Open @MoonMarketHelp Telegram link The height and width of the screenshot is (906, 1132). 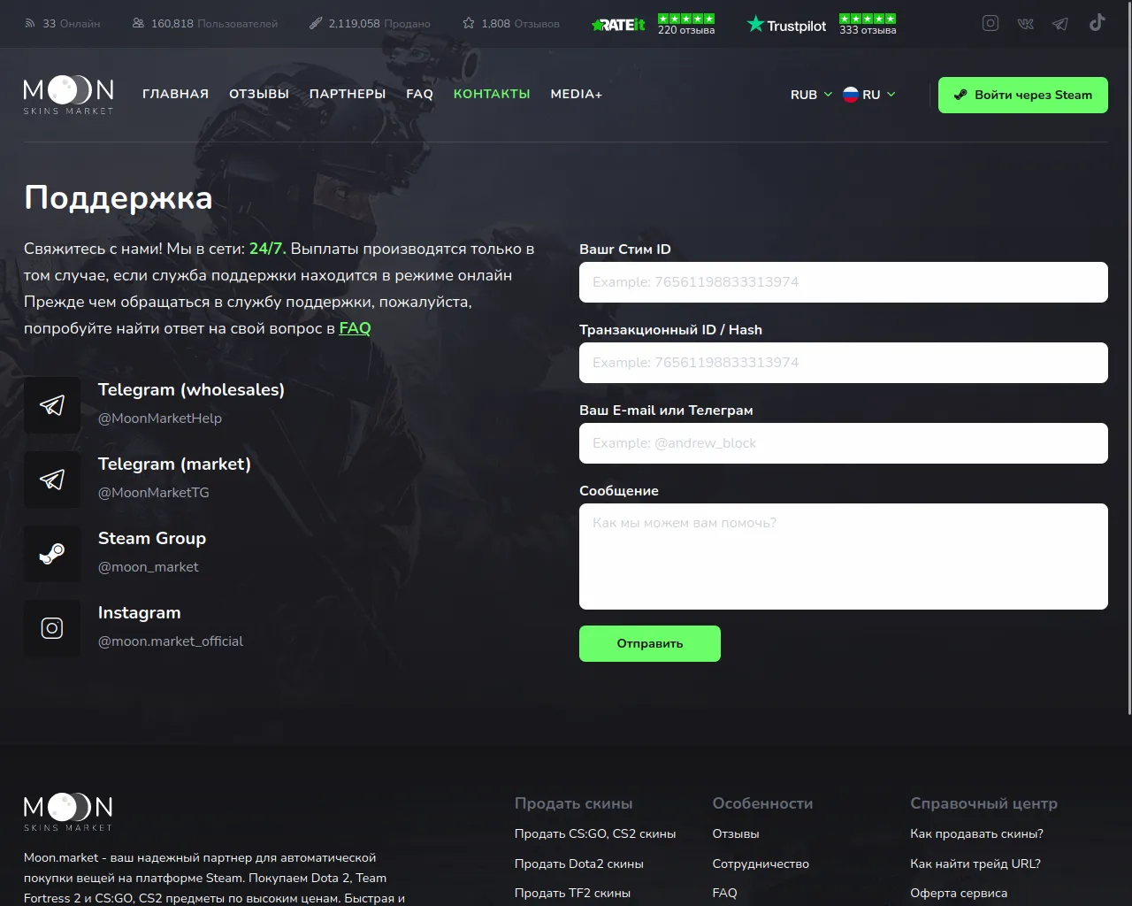pyautogui.click(x=160, y=418)
